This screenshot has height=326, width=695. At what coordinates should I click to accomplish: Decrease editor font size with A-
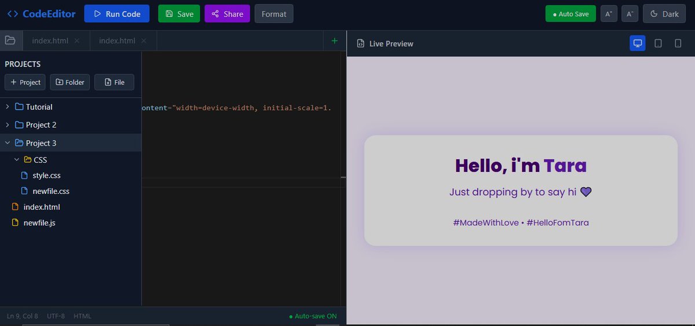click(630, 14)
